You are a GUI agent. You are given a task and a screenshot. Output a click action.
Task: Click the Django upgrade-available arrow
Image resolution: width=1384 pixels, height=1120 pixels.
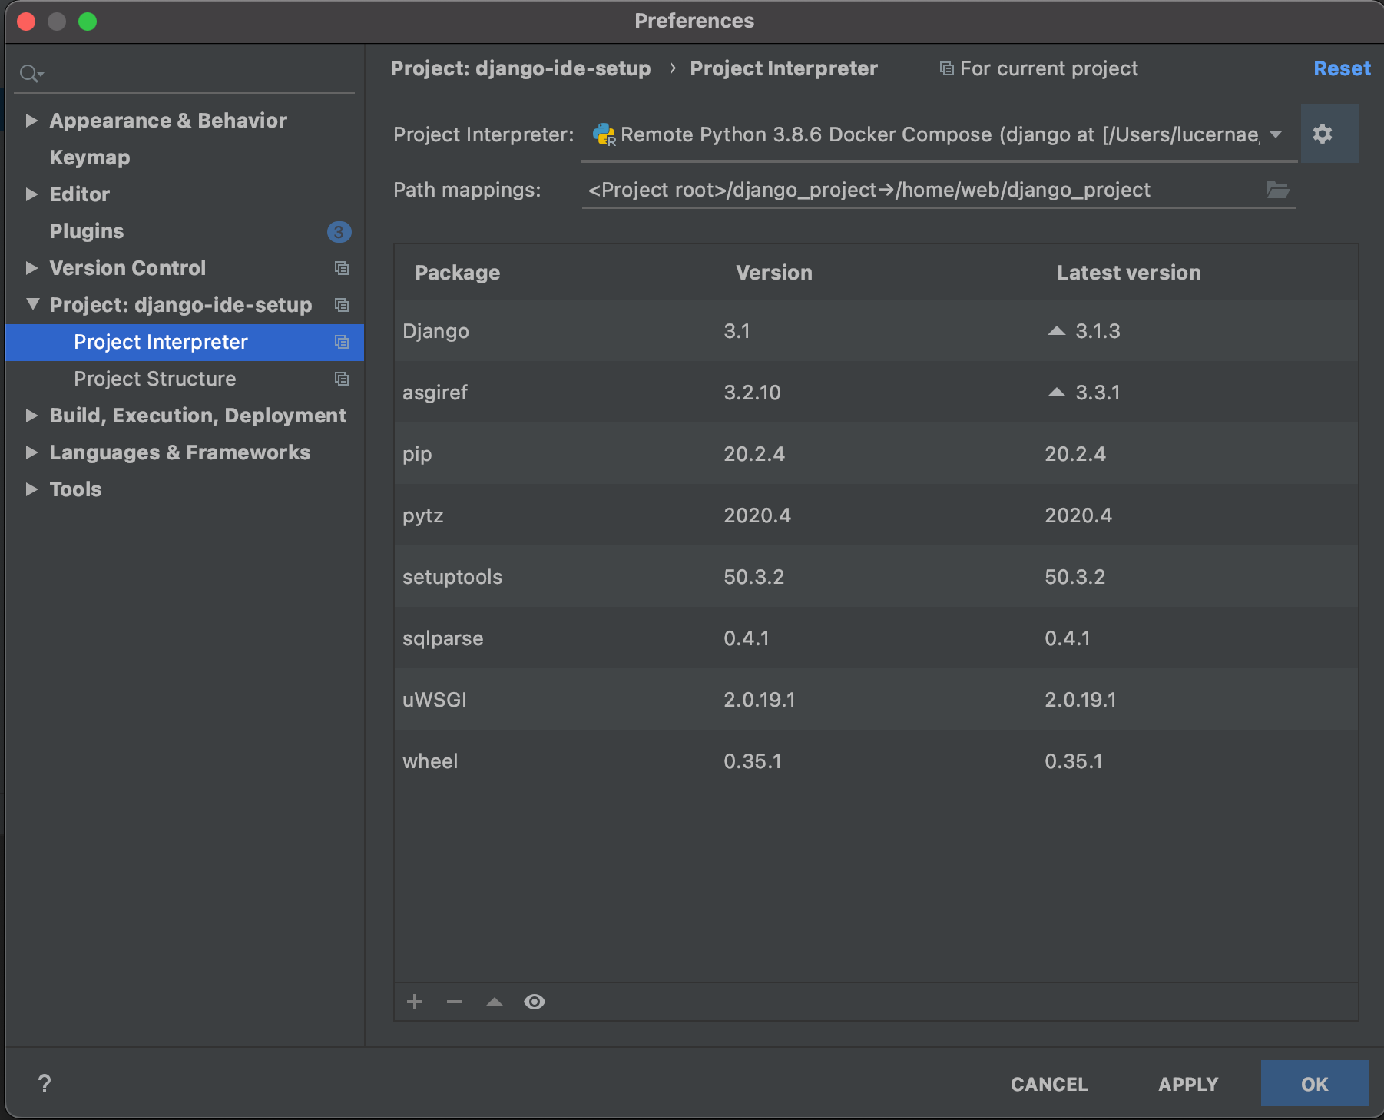pyautogui.click(x=1057, y=331)
